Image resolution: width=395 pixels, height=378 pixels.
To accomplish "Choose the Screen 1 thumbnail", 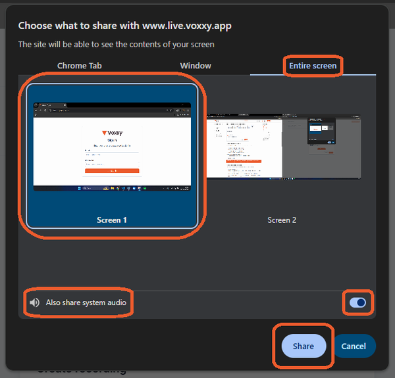I will pos(112,156).
